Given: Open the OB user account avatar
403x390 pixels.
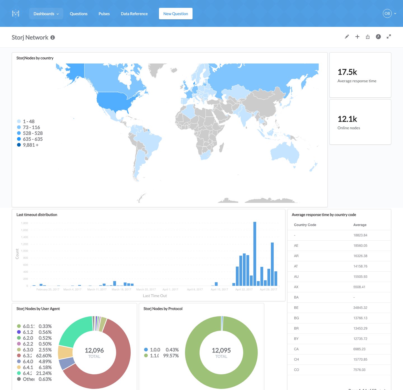Looking at the screenshot, I should click(387, 13).
